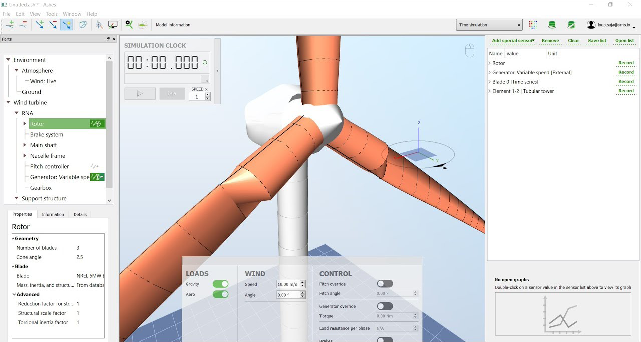Switch to the Details tab
The height and width of the screenshot is (342, 641).
pyautogui.click(x=80, y=214)
